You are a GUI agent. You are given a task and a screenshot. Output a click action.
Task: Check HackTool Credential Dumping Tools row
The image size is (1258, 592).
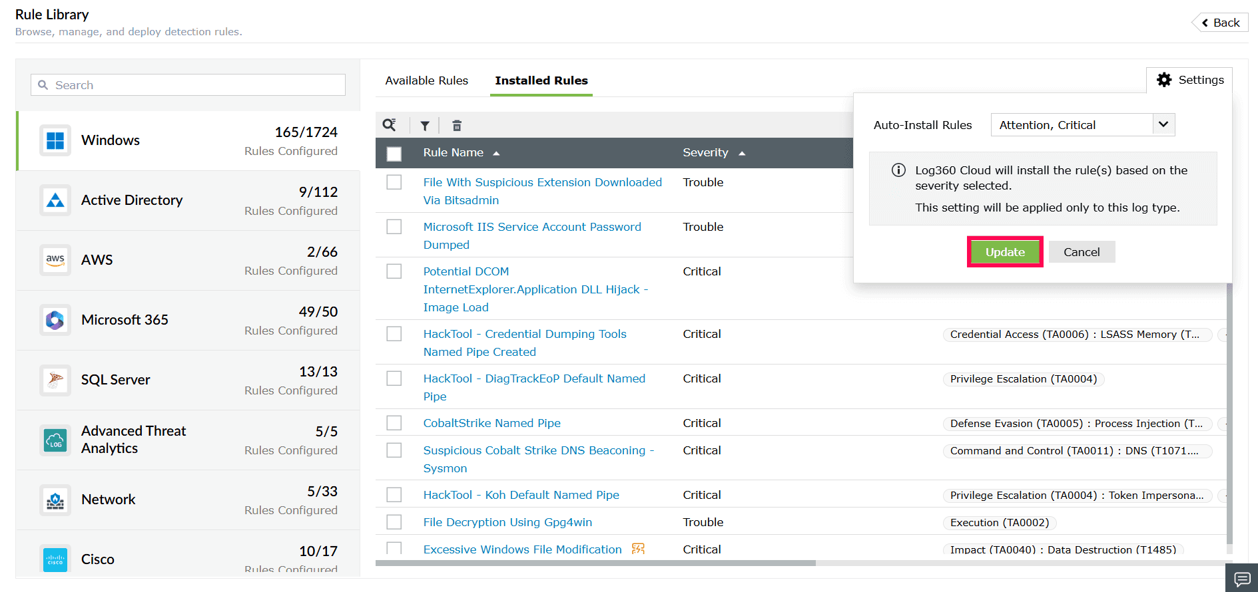(394, 334)
